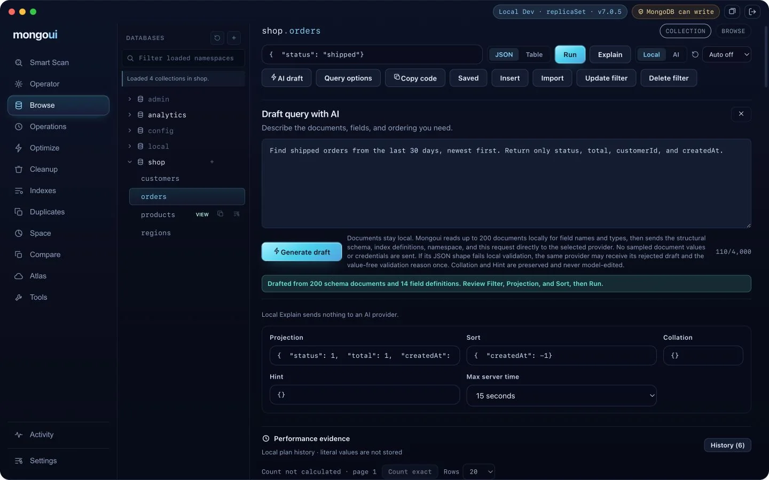Click the Performance evidence clock icon
Image resolution: width=769 pixels, height=480 pixels.
(266, 438)
